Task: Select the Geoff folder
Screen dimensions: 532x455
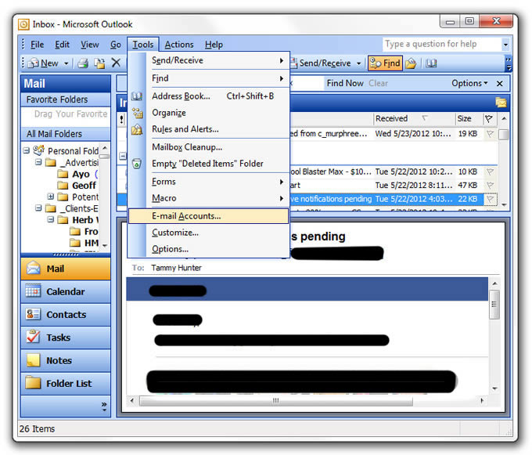Action: coord(84,186)
